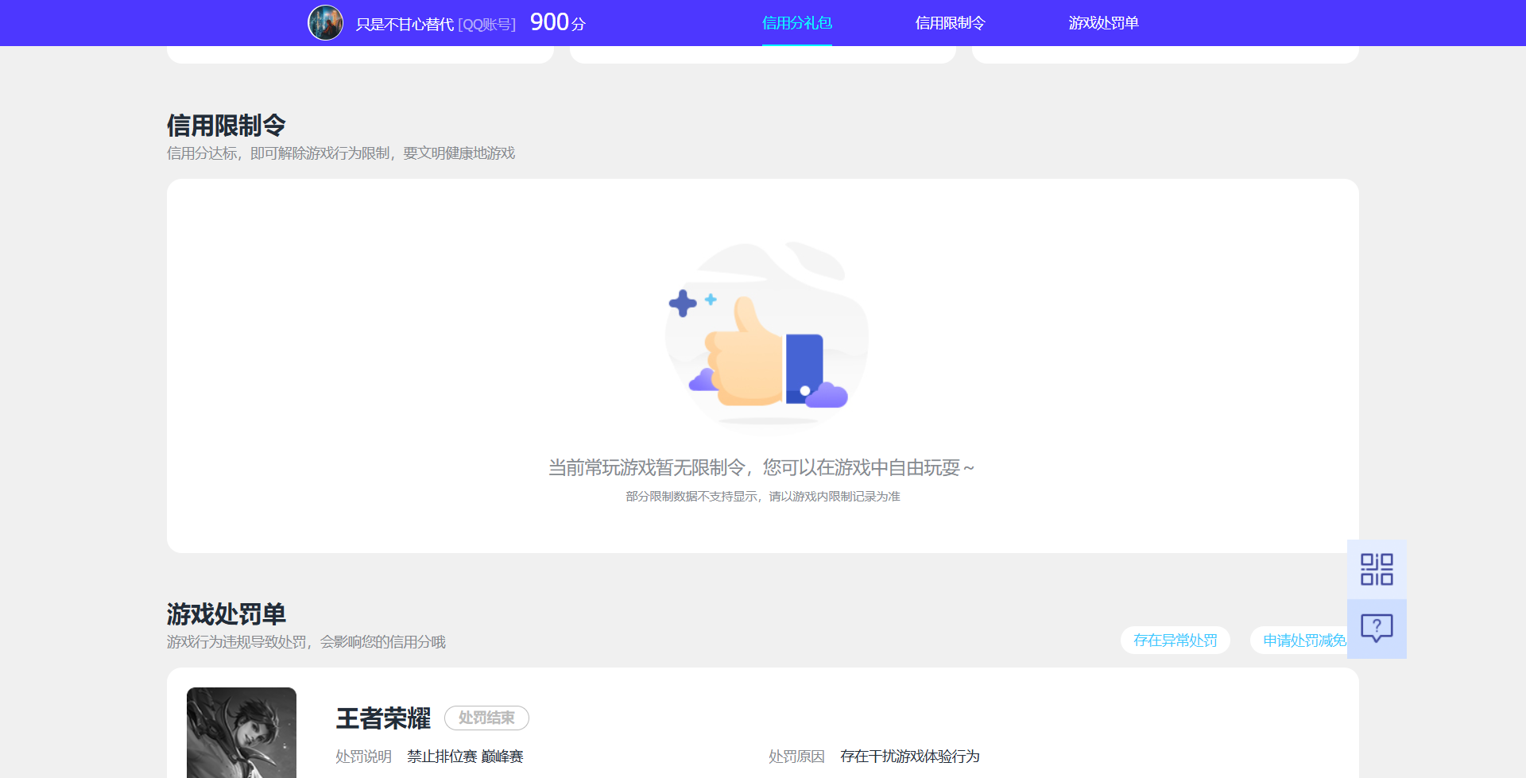Viewport: 1526px width, 778px height.
Task: Click the question mark help icon
Action: [1377, 629]
